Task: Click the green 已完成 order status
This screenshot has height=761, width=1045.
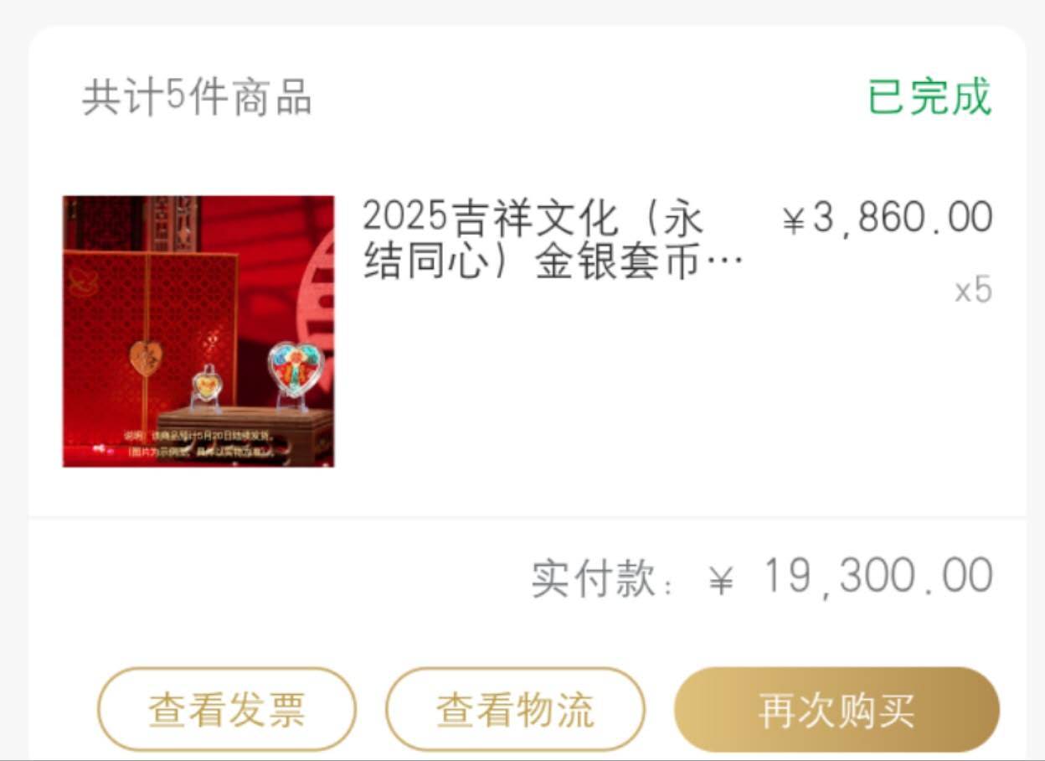Action: coord(929,96)
